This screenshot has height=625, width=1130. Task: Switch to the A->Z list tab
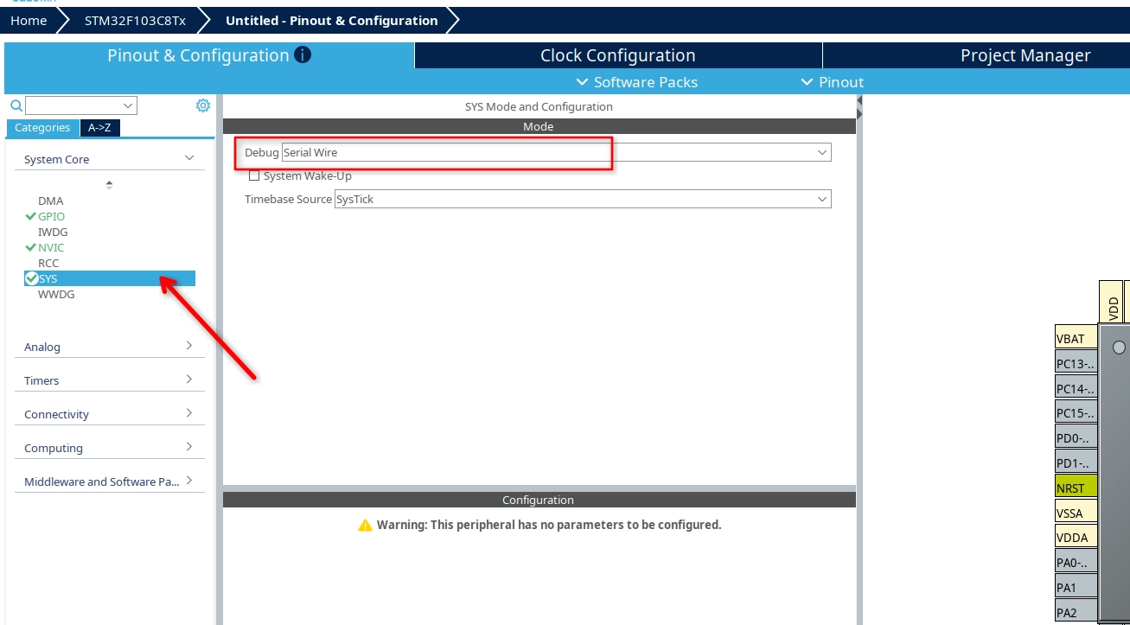(99, 127)
